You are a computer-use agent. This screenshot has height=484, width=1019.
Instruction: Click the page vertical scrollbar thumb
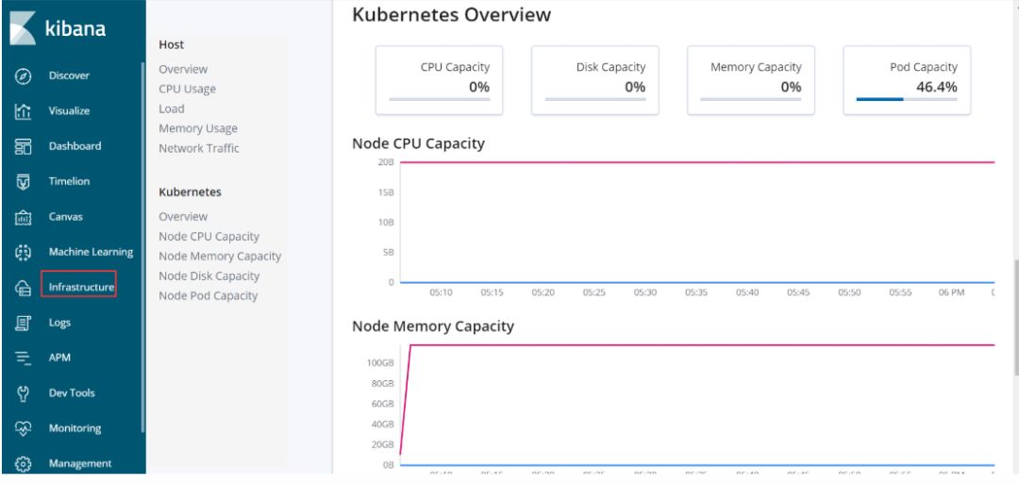pos(1016,318)
